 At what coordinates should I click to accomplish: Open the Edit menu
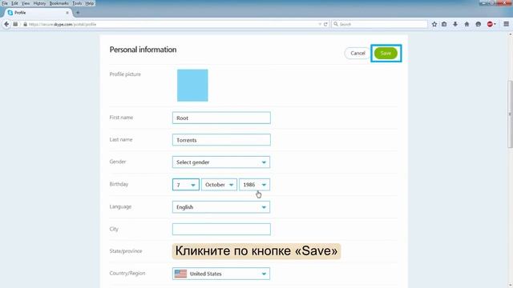click(14, 3)
